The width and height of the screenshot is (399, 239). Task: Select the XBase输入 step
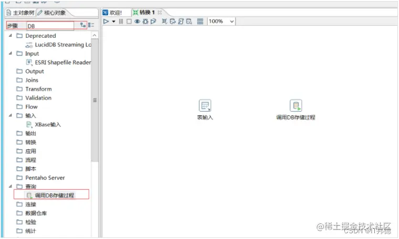(x=44, y=124)
